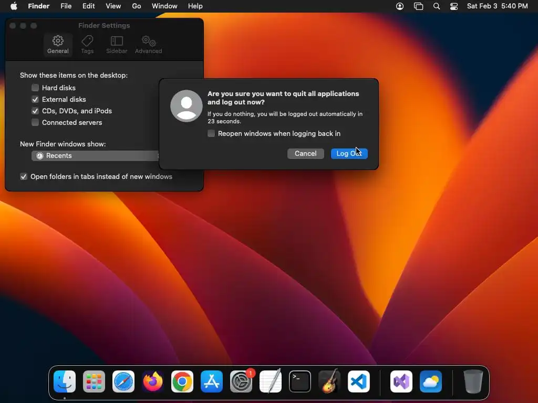Open Control Center icon
Image resolution: width=538 pixels, height=403 pixels.
coord(454,6)
